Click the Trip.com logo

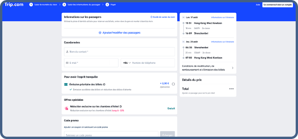pyautogui.click(x=14, y=5)
